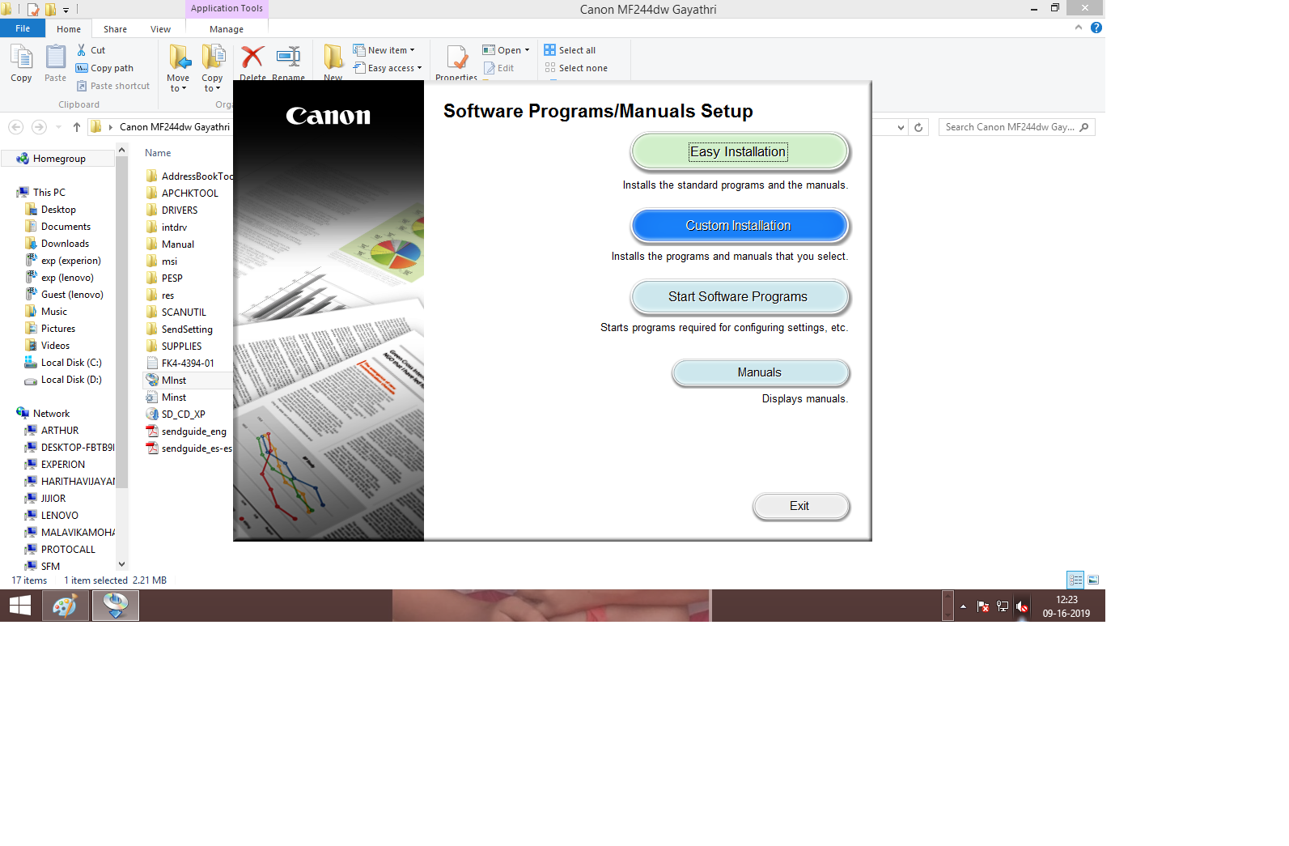Switch to Details view icon
Image resolution: width=1289 pixels, height=846 pixels.
point(1075,580)
